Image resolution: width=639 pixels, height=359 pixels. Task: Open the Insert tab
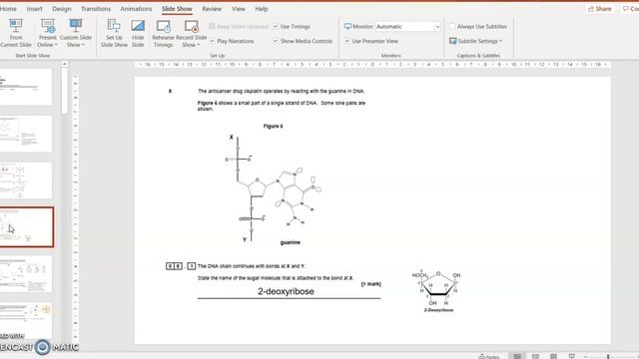tap(34, 9)
